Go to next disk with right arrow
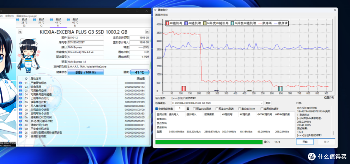 (x=147, y=32)
